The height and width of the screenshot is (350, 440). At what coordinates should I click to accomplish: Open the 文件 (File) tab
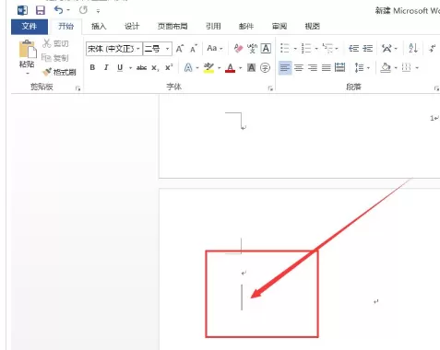click(30, 27)
